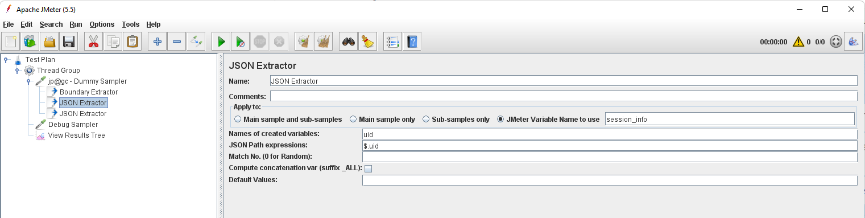
Task: Open the Templates toolbar icon
Action: click(30, 42)
